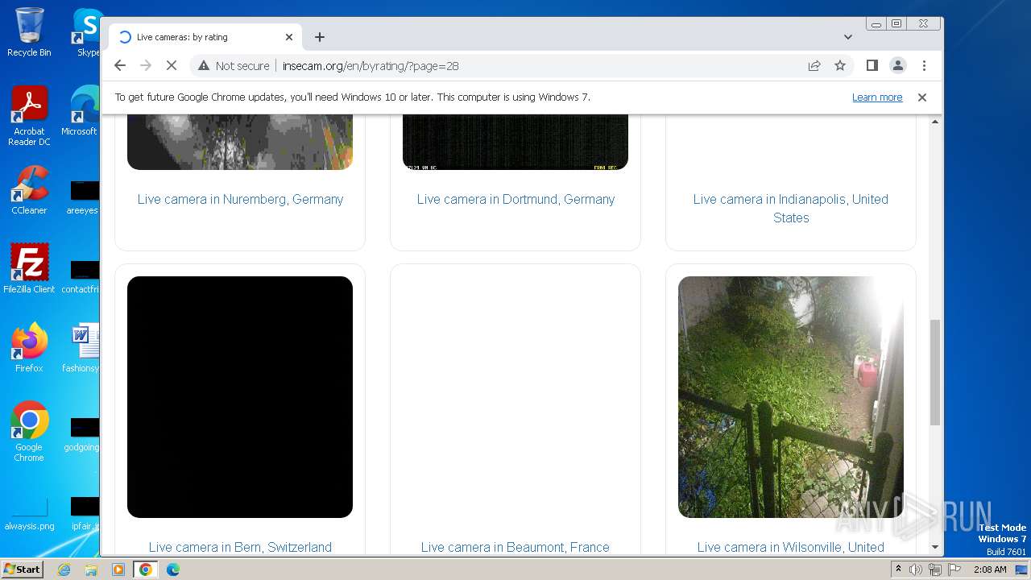
Task: Open FileZilla Client desktop icon
Action: tap(29, 268)
